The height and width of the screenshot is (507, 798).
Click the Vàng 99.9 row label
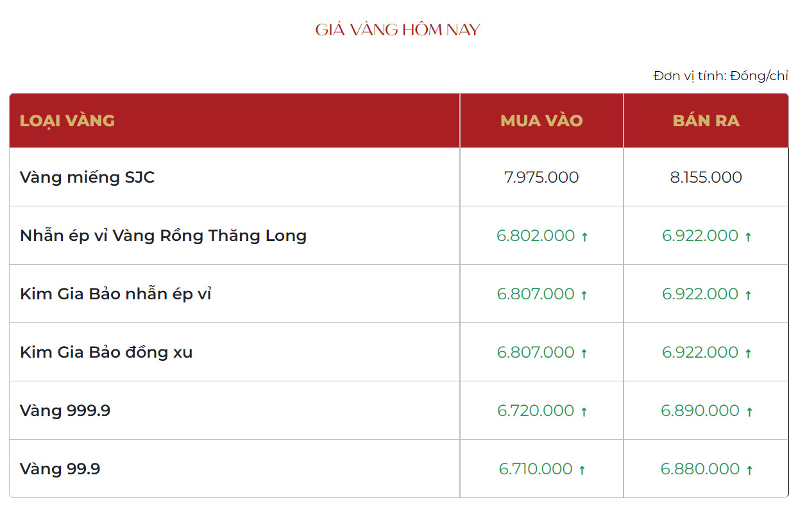coord(60,469)
